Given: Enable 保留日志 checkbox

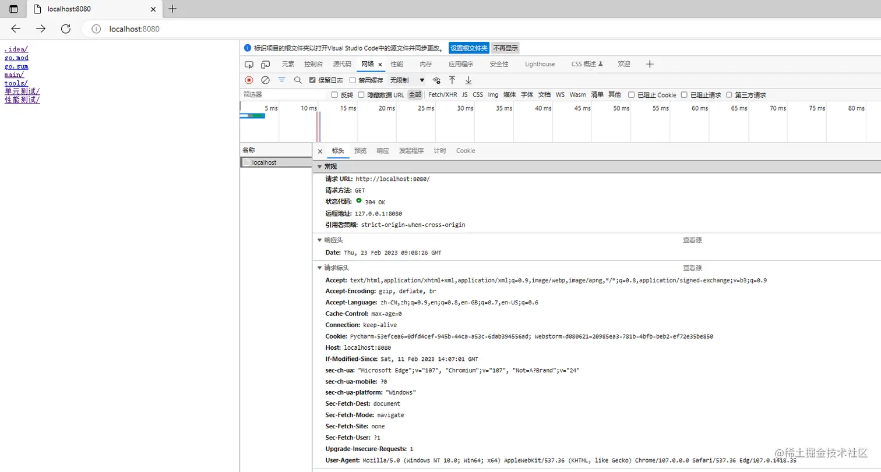Looking at the screenshot, I should (312, 80).
